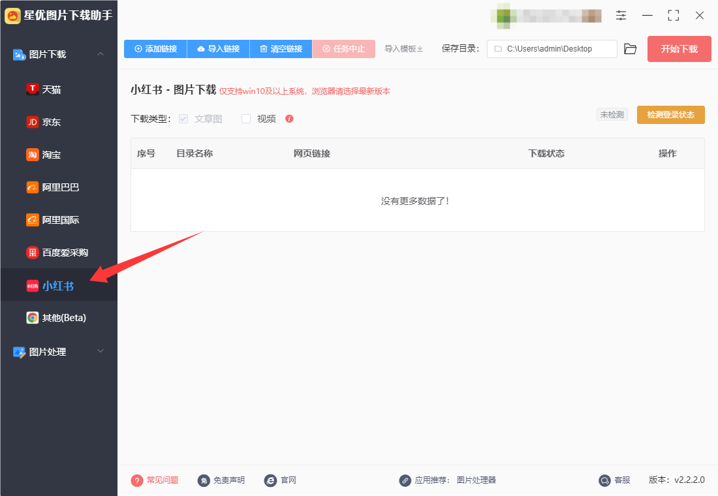
Task: Click the 序号 column header
Action: pyautogui.click(x=146, y=153)
